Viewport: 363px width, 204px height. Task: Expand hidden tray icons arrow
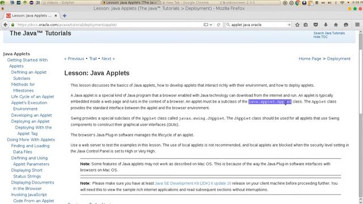(x=348, y=3)
